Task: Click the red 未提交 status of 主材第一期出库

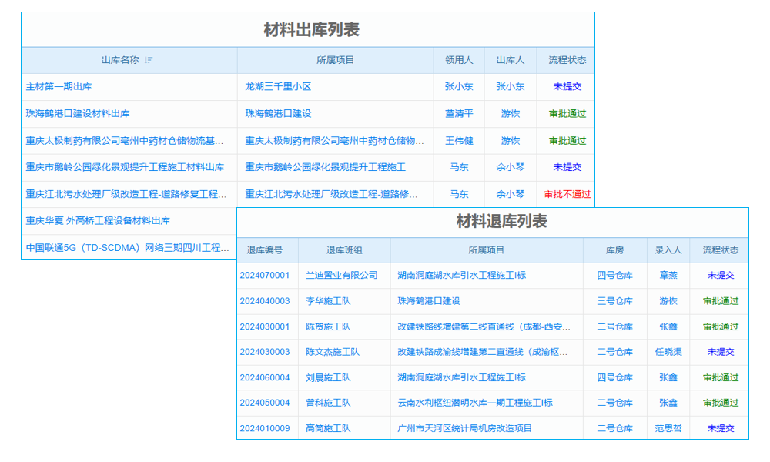Action: tap(567, 86)
